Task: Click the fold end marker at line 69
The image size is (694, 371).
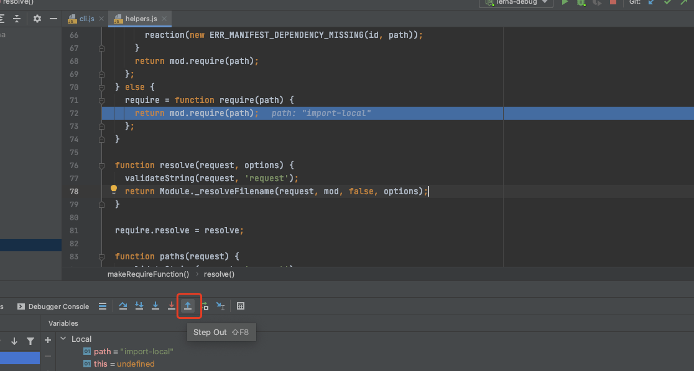Action: pyautogui.click(x=101, y=74)
